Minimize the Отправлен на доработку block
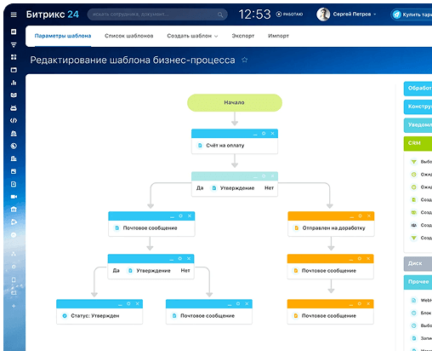The width and height of the screenshot is (432, 351). coord(351,216)
